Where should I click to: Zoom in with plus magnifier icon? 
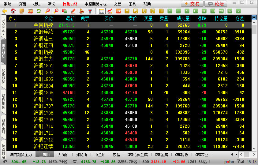(x=47, y=11)
